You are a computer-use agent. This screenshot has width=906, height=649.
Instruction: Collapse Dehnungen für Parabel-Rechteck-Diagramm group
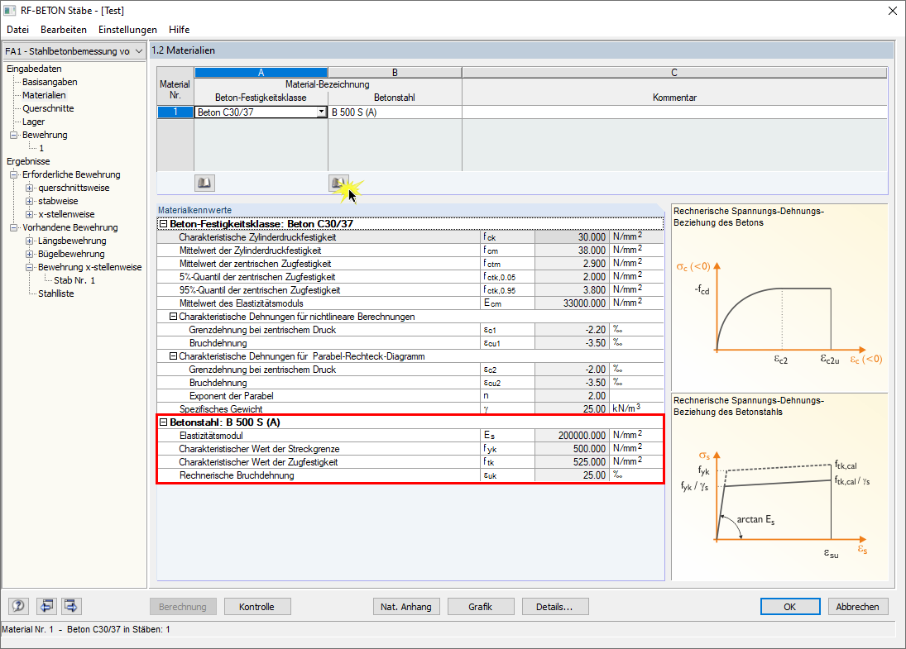173,356
